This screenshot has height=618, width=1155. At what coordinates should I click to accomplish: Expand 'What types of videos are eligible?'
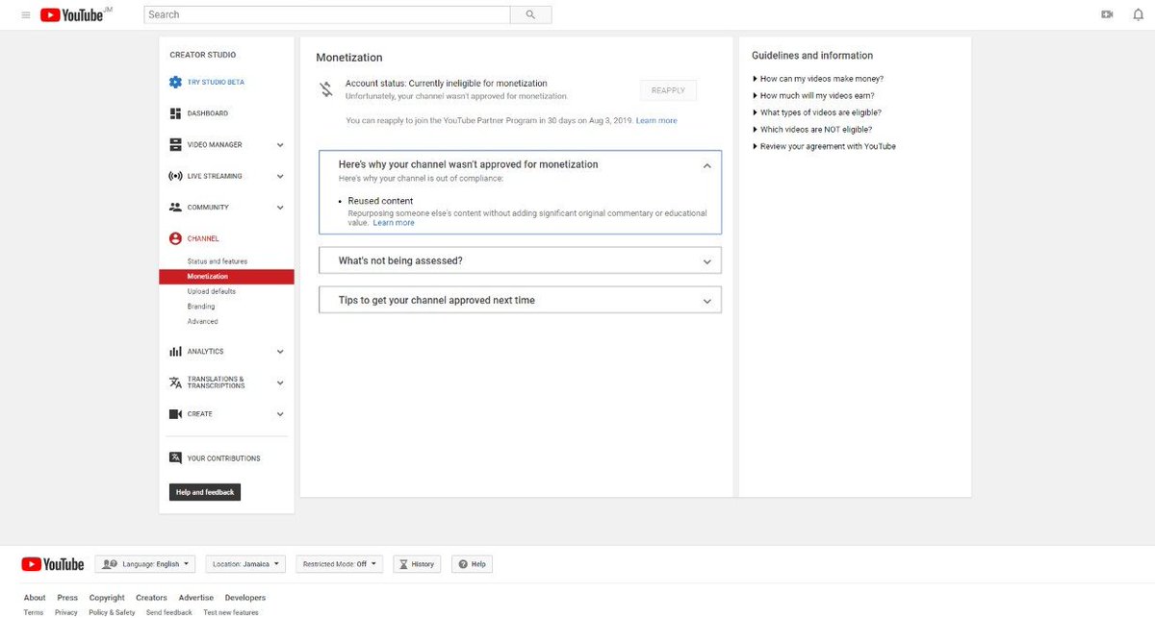click(816, 112)
